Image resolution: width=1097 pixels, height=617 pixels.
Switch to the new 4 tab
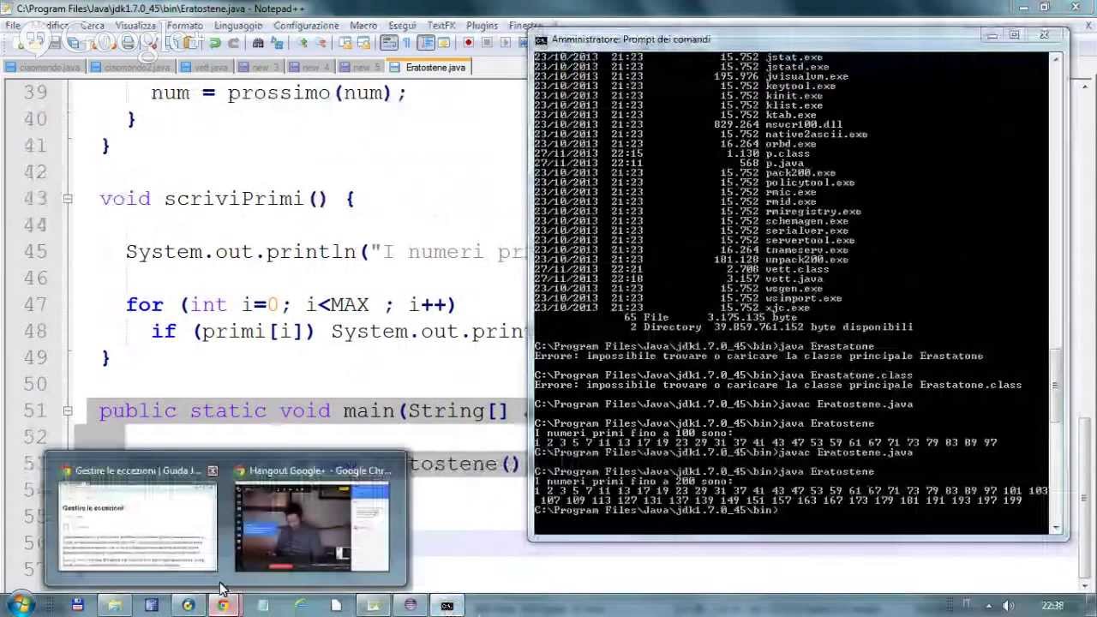point(310,67)
